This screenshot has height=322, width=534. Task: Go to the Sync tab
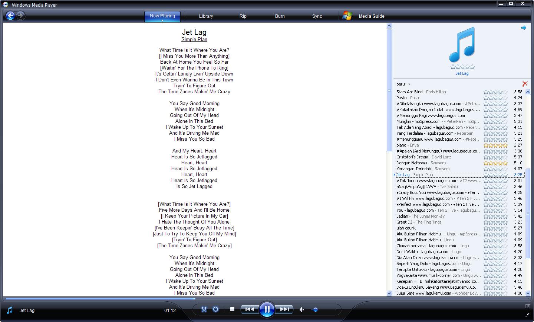point(317,16)
